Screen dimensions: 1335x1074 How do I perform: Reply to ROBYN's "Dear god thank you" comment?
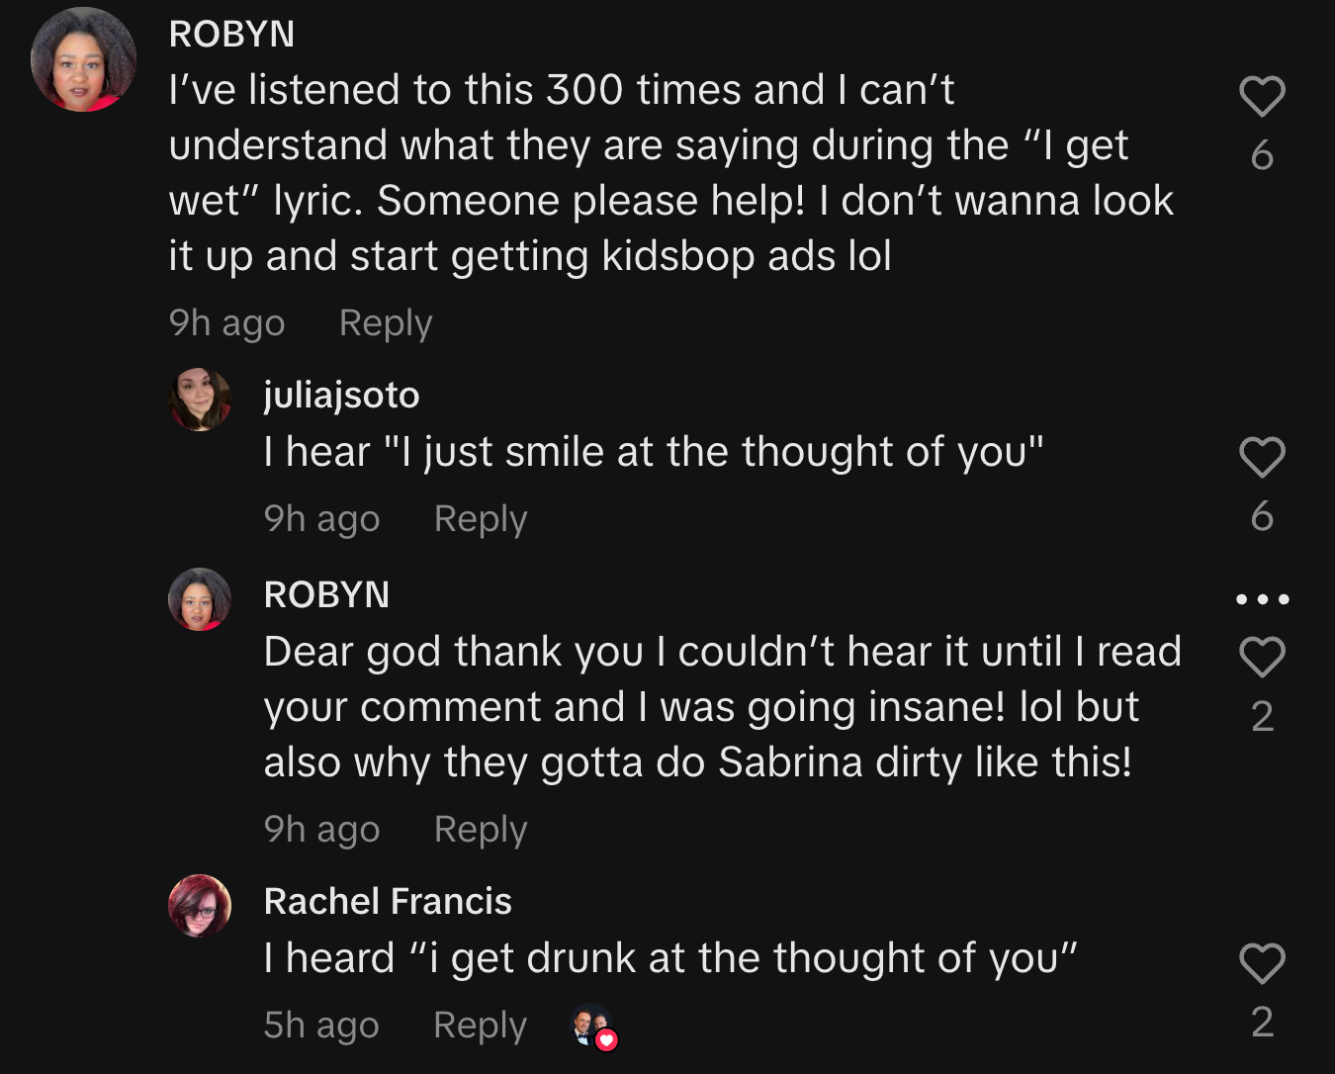point(481,830)
